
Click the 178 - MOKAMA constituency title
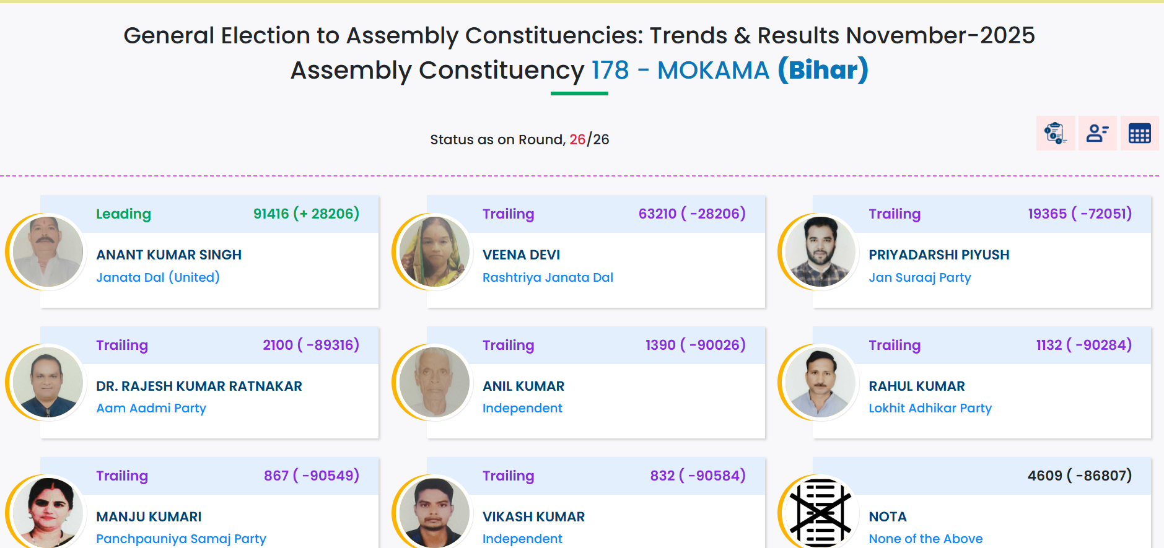[x=680, y=70]
